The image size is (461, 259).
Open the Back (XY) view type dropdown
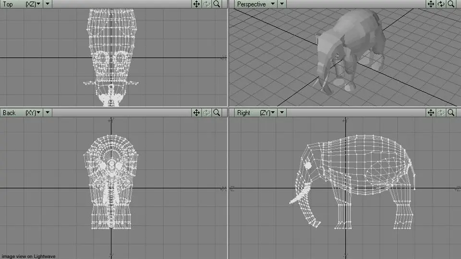click(x=22, y=113)
